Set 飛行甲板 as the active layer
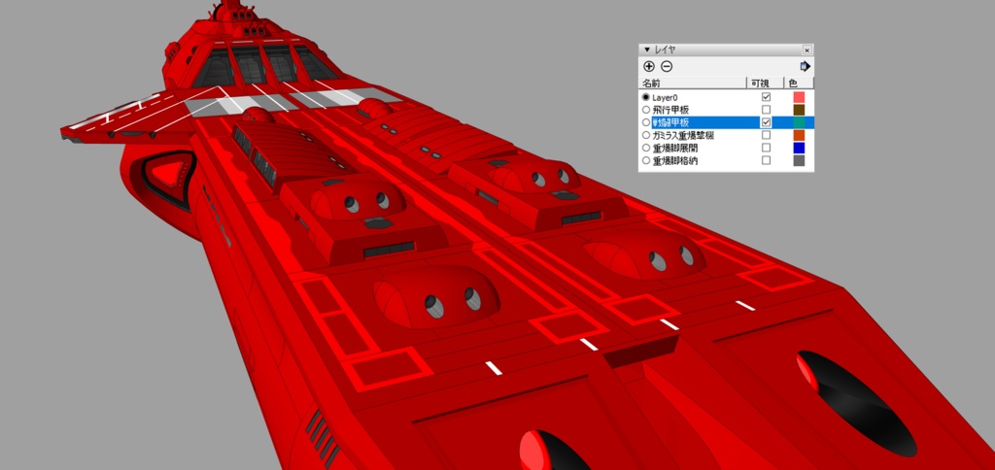Image resolution: width=995 pixels, height=470 pixels. click(x=646, y=110)
